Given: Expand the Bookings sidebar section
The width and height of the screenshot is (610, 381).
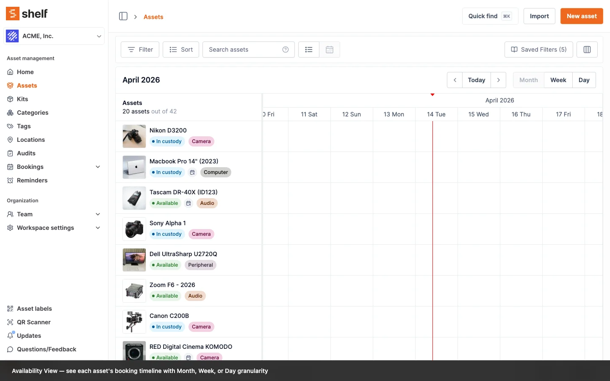Looking at the screenshot, I should pyautogui.click(x=98, y=167).
